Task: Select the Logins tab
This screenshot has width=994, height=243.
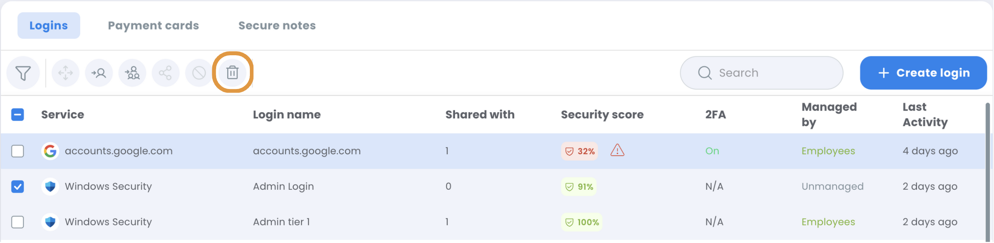Action: [49, 25]
